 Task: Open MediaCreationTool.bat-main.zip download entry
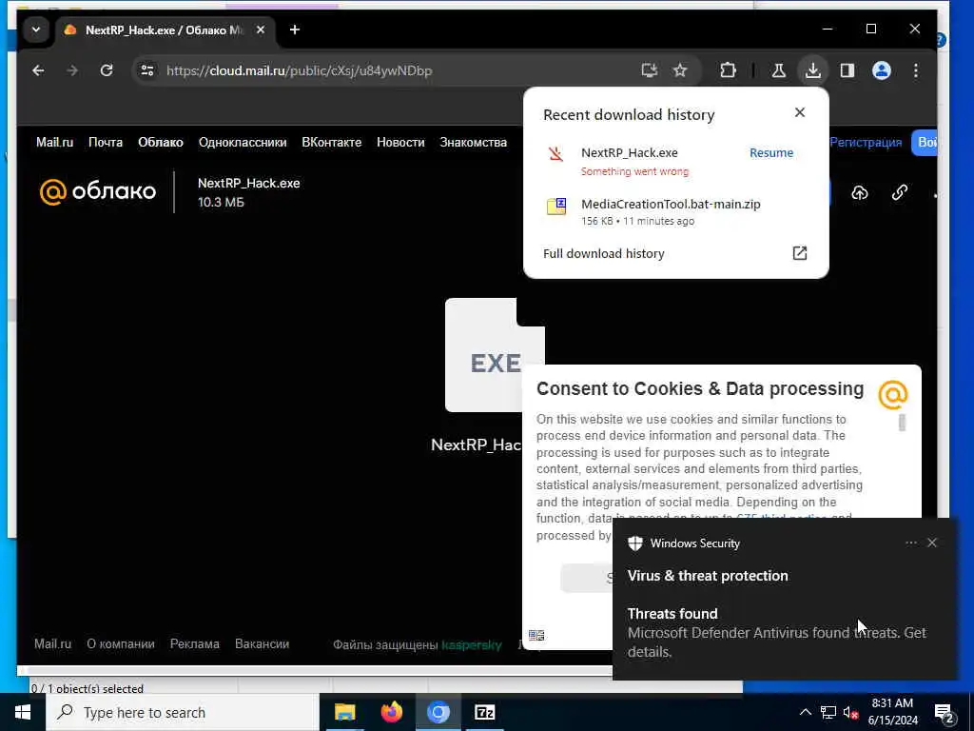(676, 211)
